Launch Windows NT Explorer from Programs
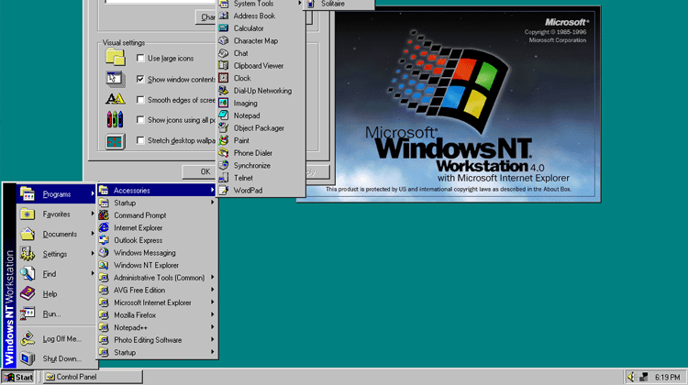 point(157,265)
